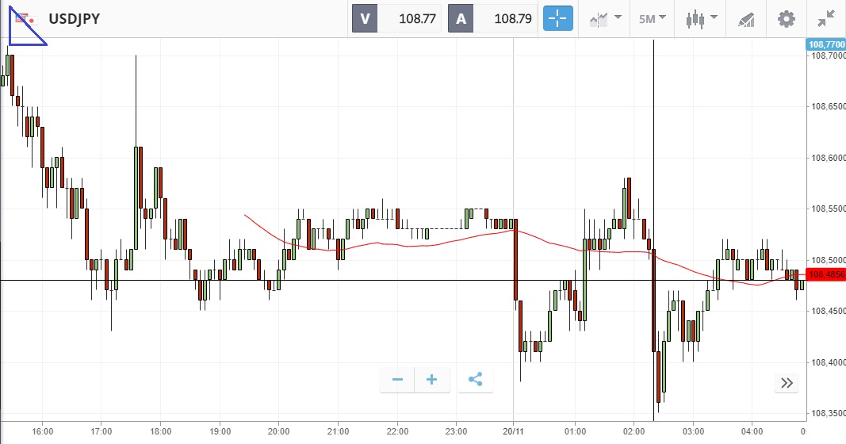Zoom in with the plus button
The height and width of the screenshot is (444, 846).
432,380
